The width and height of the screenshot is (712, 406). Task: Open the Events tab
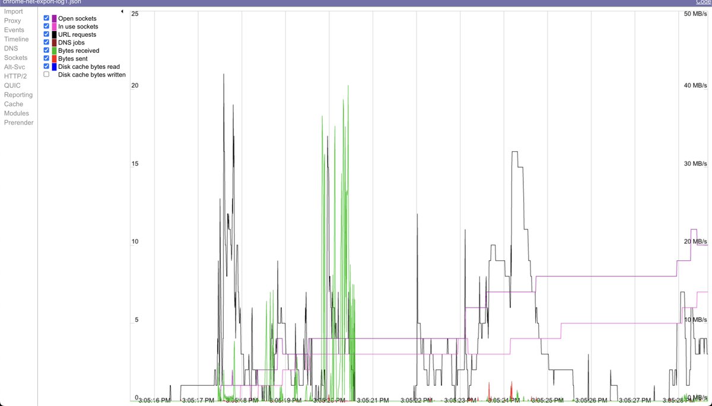(14, 30)
